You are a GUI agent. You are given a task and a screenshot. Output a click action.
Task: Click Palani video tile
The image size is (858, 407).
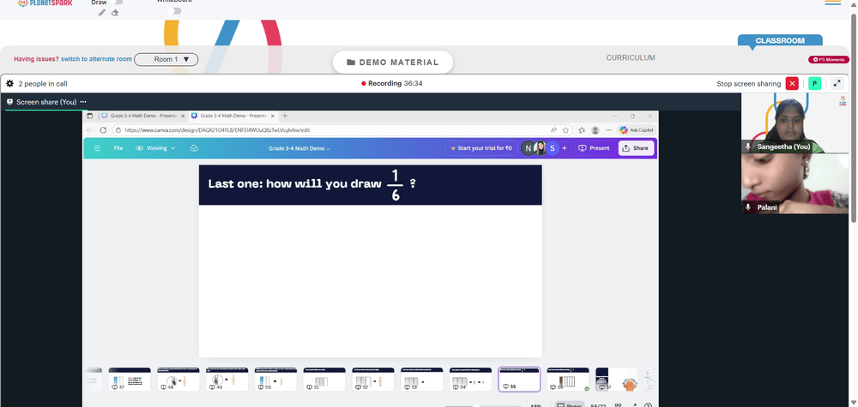(x=795, y=183)
